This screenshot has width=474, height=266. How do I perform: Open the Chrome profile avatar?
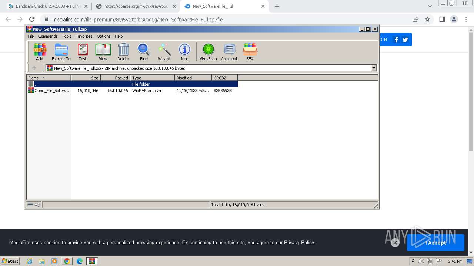click(454, 19)
